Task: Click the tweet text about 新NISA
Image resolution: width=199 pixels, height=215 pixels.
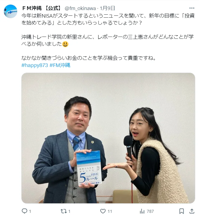Action: 108,19
